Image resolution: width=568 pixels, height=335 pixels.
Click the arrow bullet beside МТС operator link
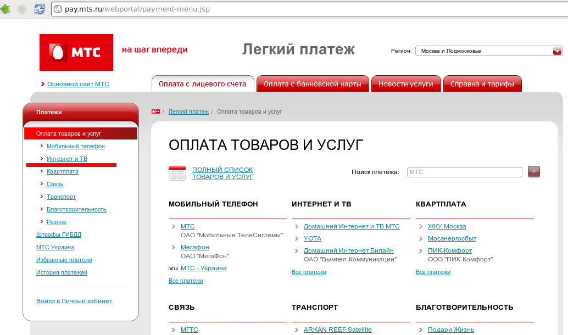pos(174,227)
